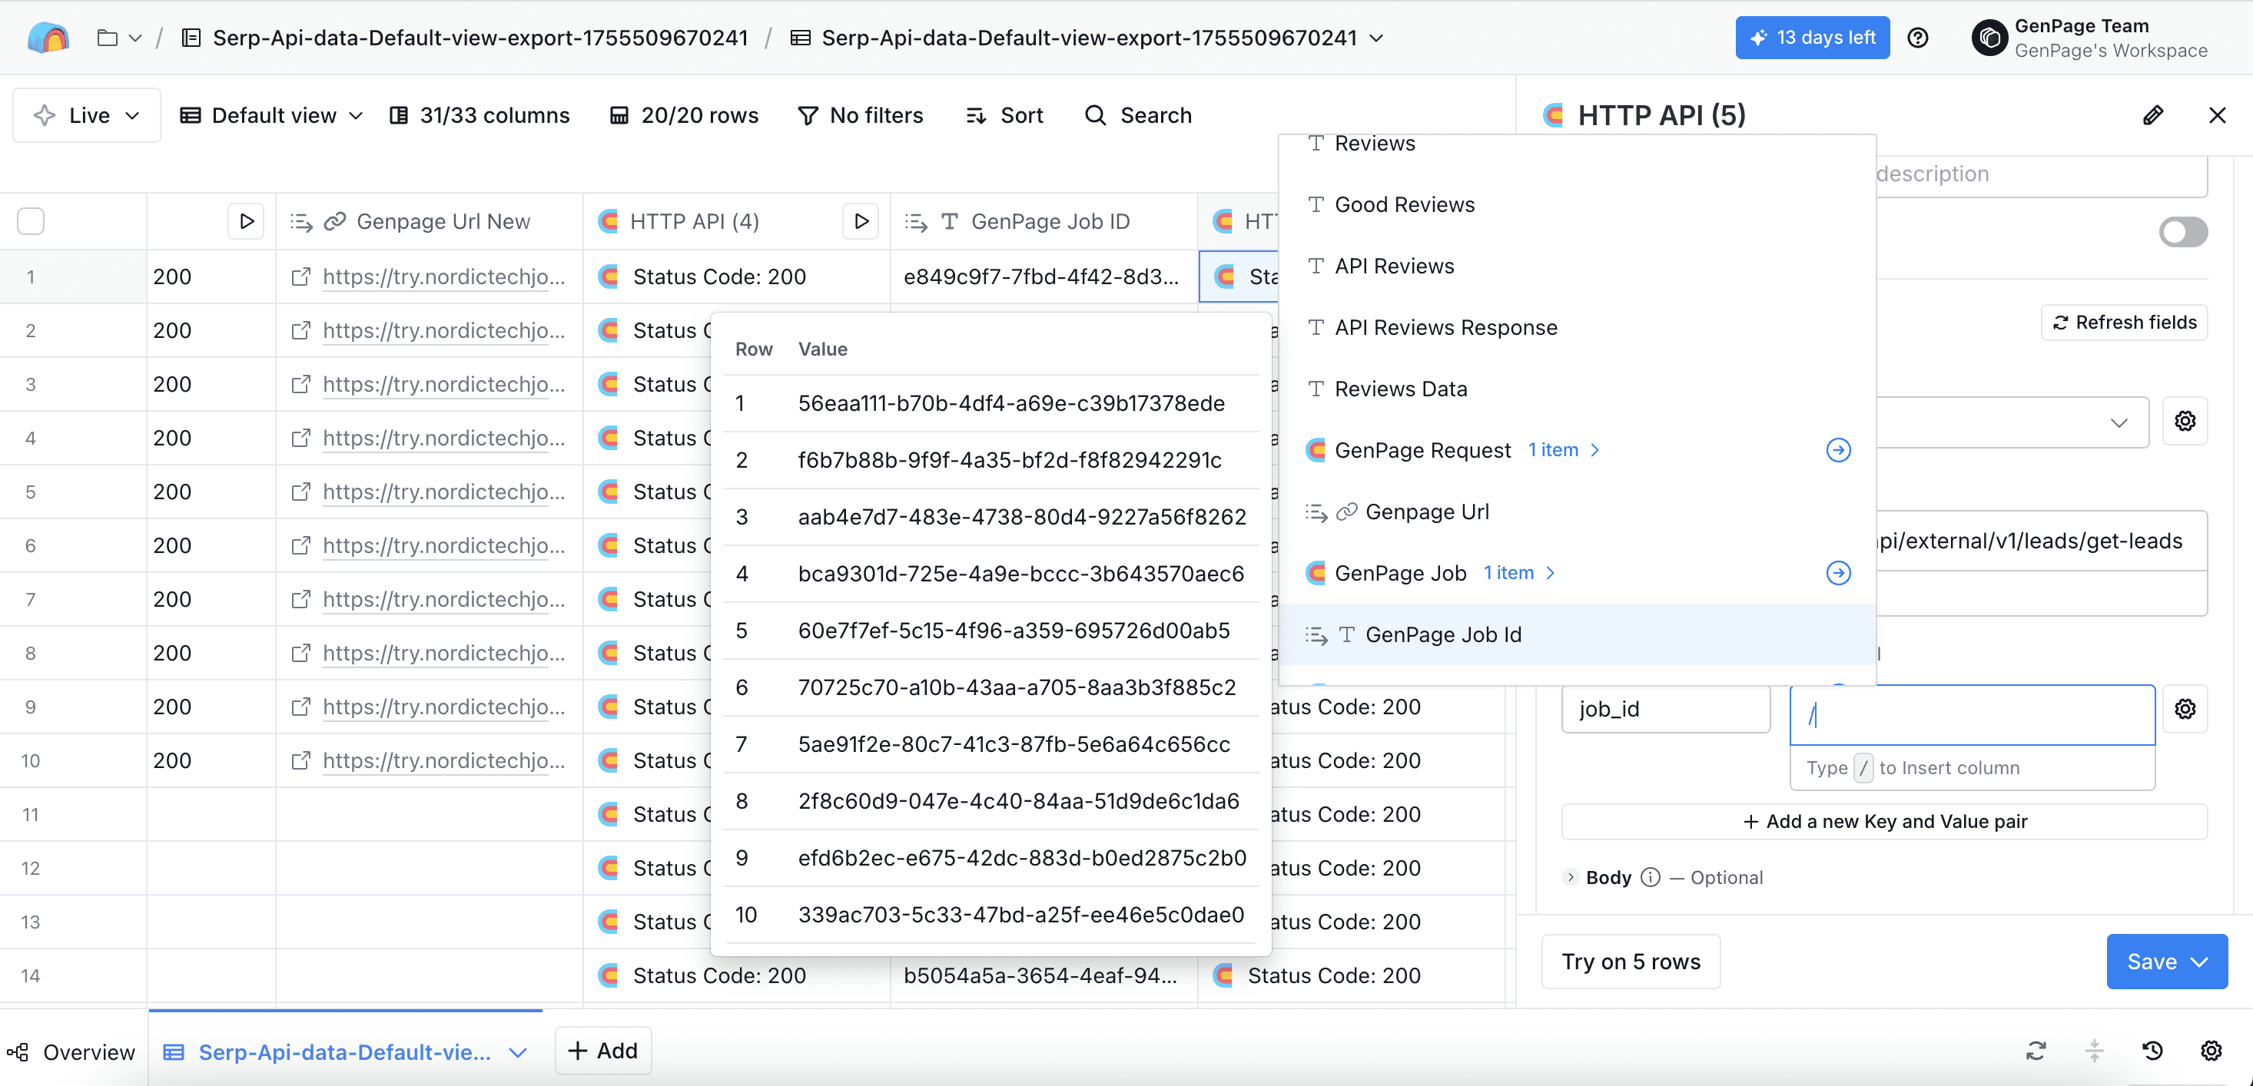Image resolution: width=2253 pixels, height=1086 pixels.
Task: Open the Search tool in toolbar
Action: pyautogui.click(x=1138, y=115)
